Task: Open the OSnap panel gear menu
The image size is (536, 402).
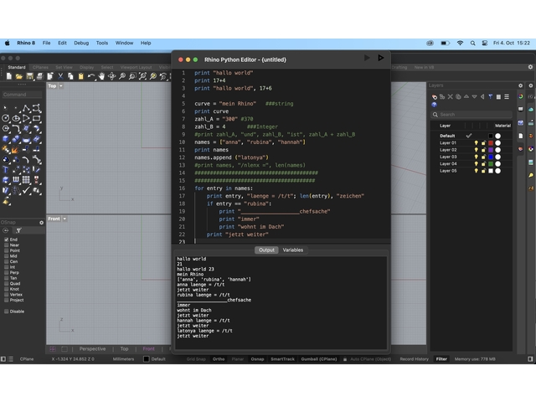Action: (41, 223)
